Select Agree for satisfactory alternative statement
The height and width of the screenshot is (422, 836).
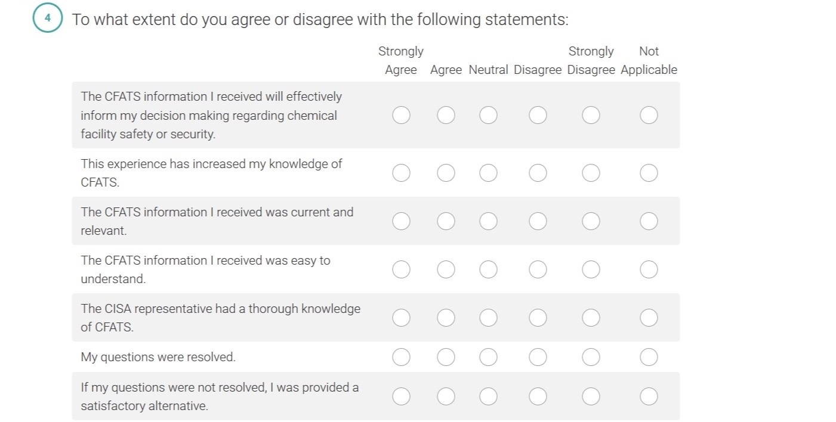coord(446,396)
